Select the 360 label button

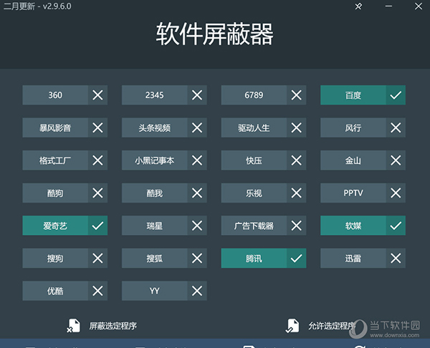pos(55,95)
